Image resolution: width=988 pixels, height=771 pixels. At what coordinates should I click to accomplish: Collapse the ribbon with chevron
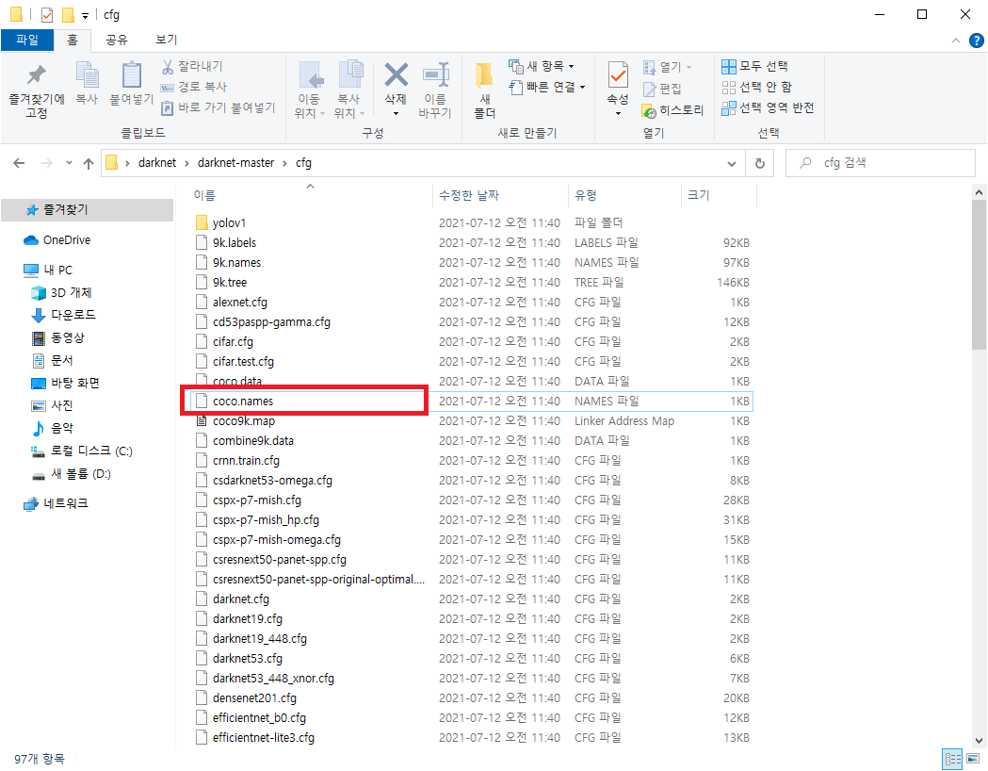(x=956, y=41)
